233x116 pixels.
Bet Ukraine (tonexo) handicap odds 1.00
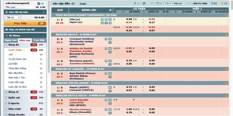pyautogui.click(x=129, y=109)
